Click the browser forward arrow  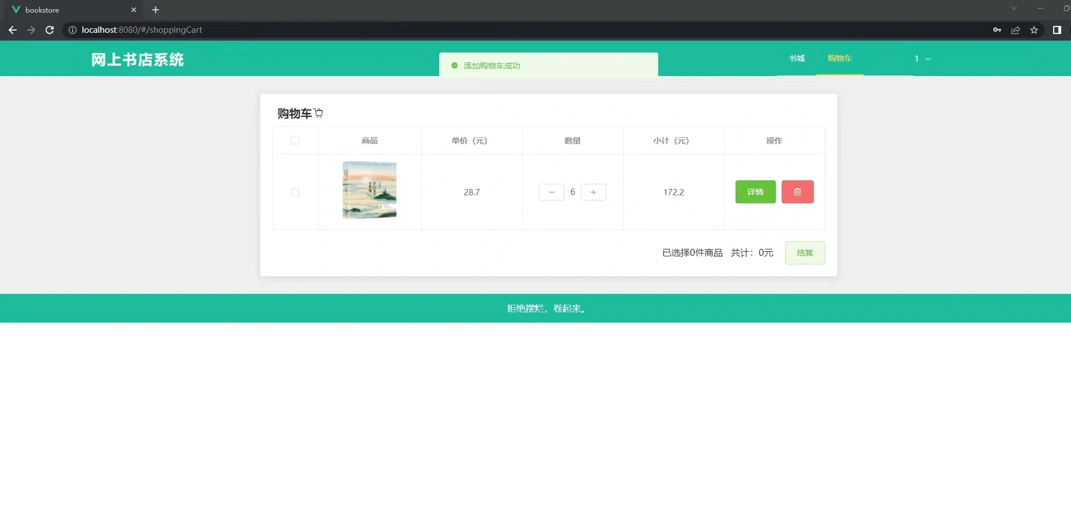coord(31,30)
